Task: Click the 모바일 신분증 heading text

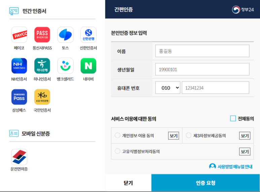Action: pos(36,134)
